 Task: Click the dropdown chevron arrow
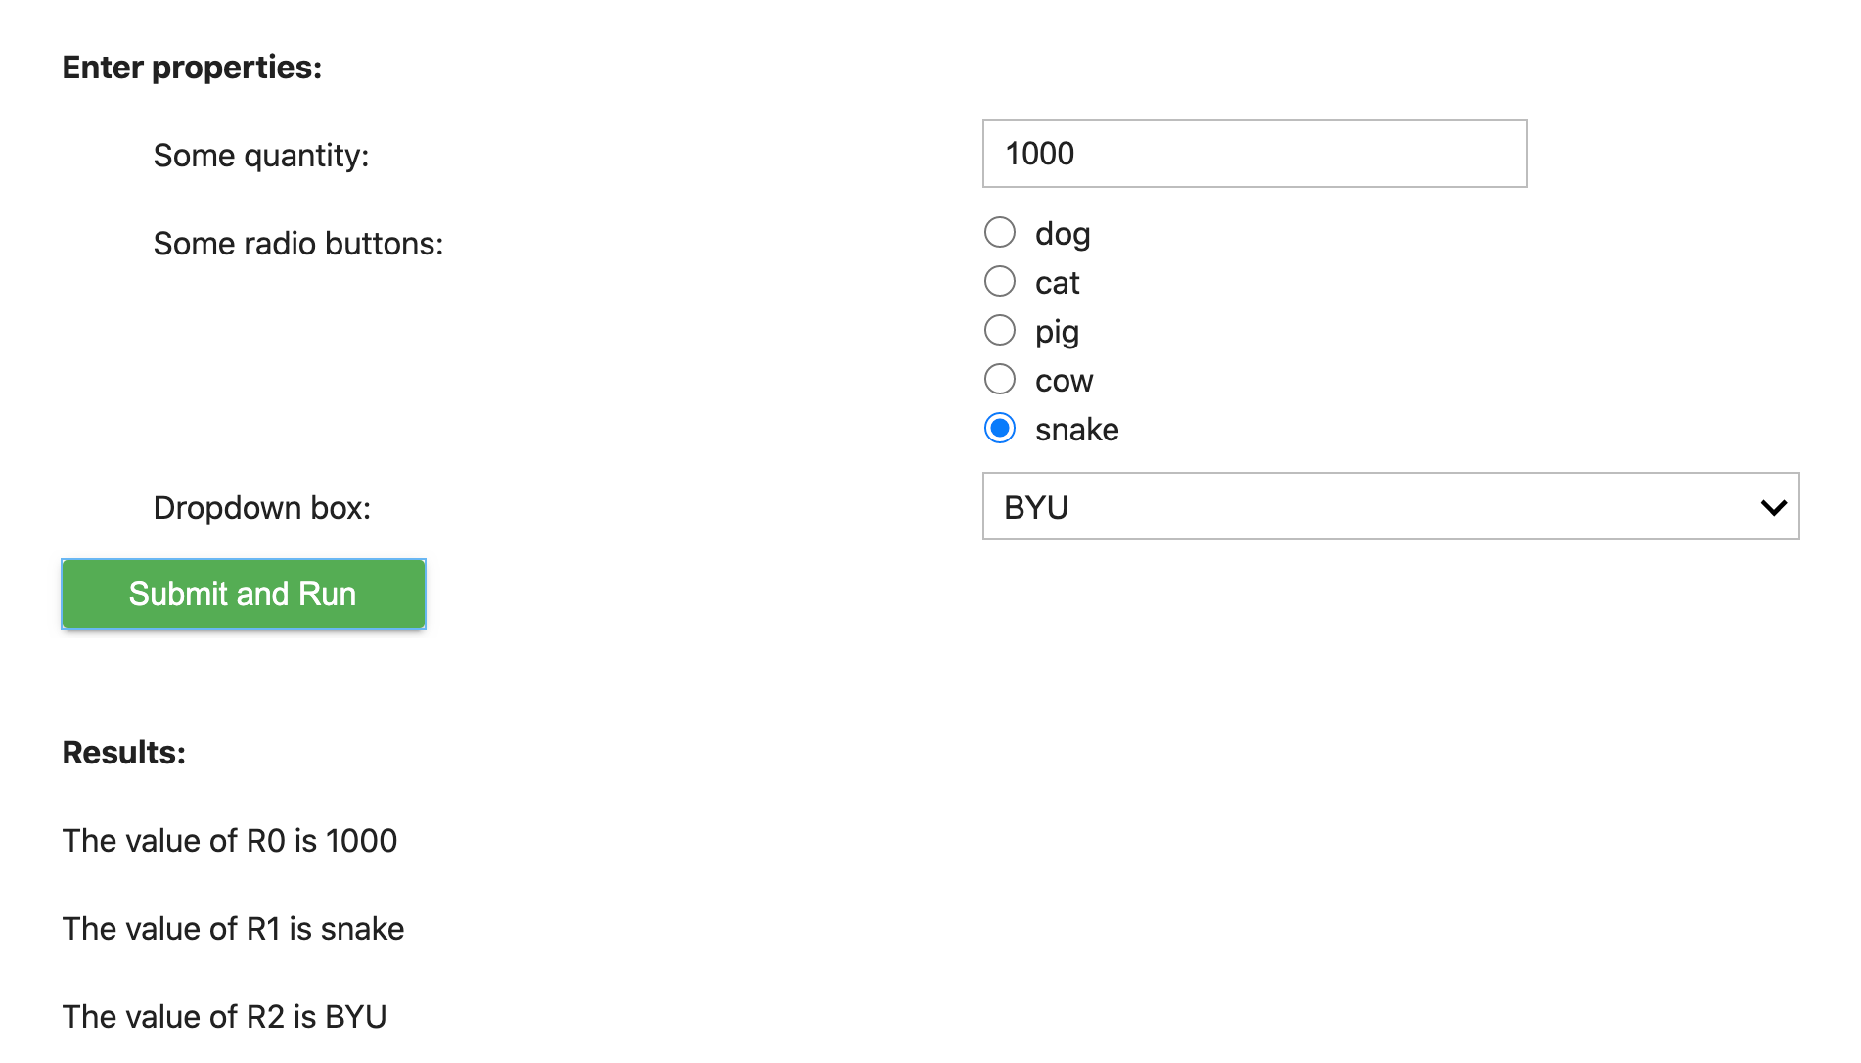coord(1773,507)
